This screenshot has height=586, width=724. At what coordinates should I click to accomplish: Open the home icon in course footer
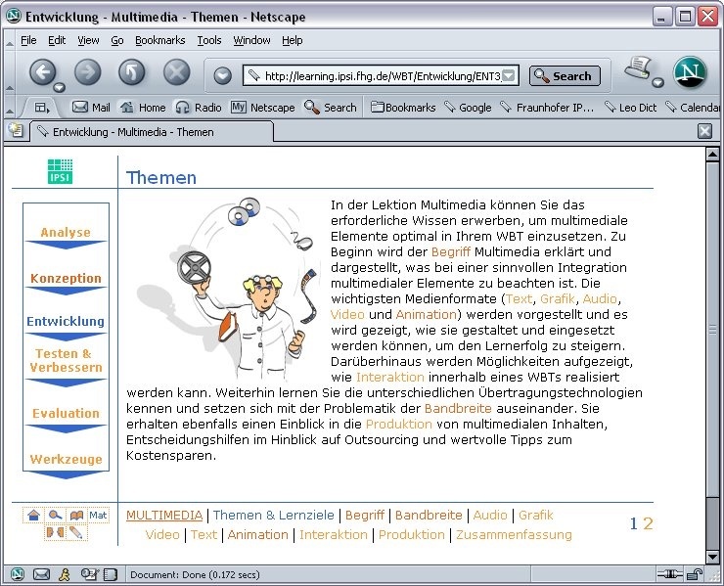click(x=33, y=515)
